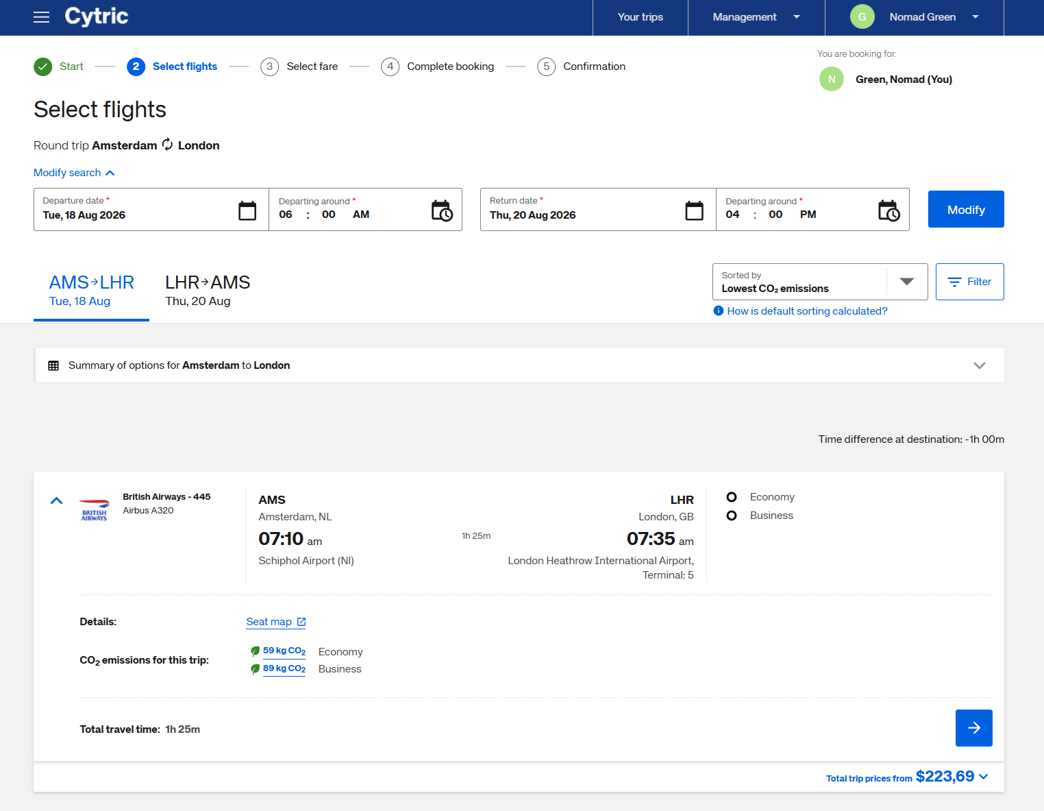Click the Departure date input field
1044x811 pixels.
click(151, 210)
